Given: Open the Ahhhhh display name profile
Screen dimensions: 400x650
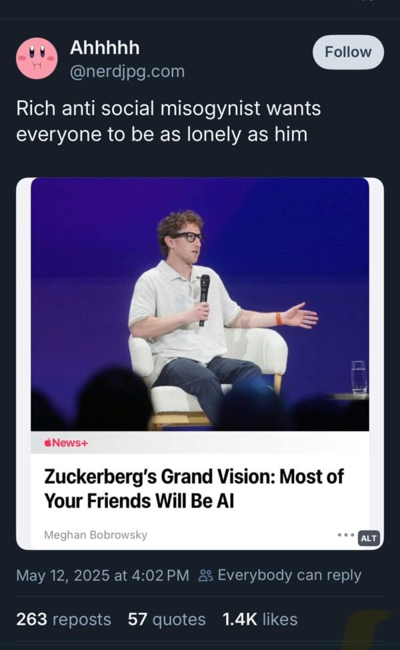Looking at the screenshot, I should point(105,48).
